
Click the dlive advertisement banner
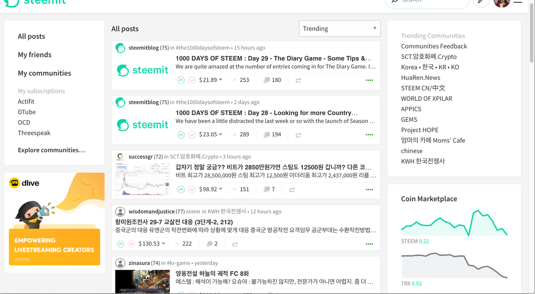(54, 219)
